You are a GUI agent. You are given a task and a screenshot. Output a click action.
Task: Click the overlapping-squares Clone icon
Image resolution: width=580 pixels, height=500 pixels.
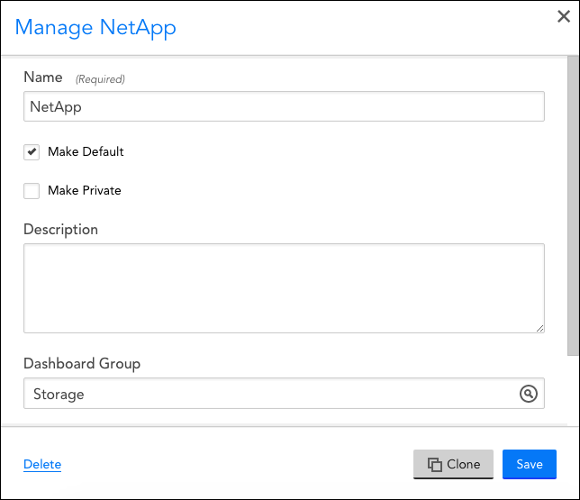(435, 465)
